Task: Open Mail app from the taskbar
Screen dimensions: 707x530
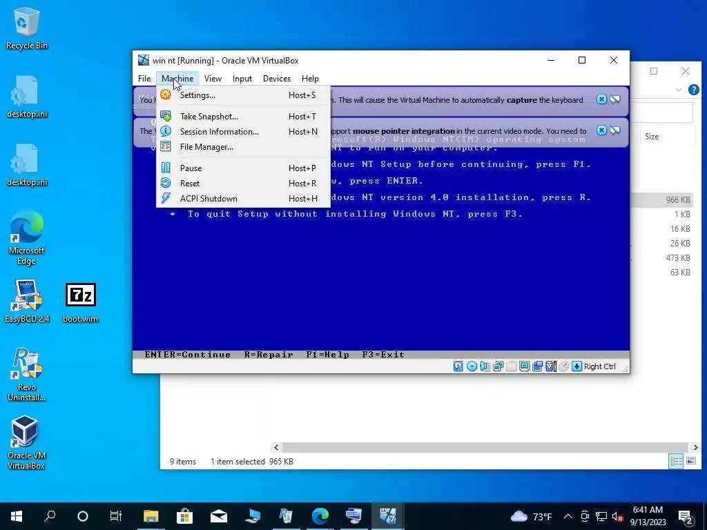Action: [218, 516]
